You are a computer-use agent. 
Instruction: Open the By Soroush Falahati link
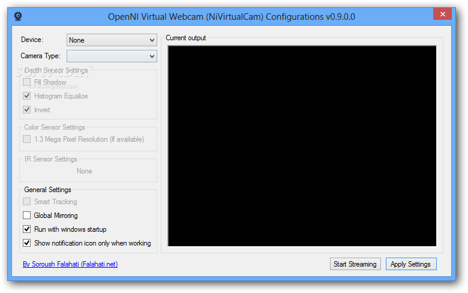(x=70, y=264)
